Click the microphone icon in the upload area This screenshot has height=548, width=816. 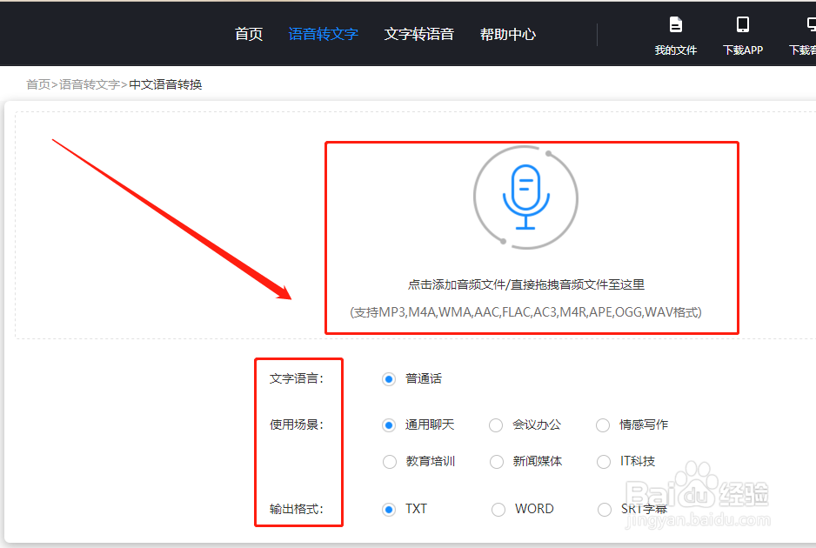[x=525, y=197]
